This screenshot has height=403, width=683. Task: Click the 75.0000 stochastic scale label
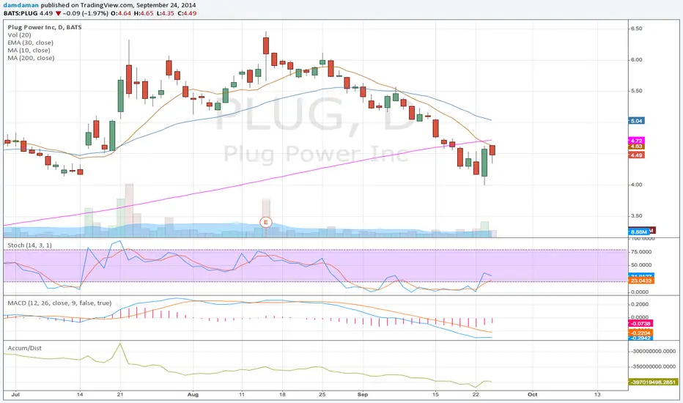click(x=641, y=252)
